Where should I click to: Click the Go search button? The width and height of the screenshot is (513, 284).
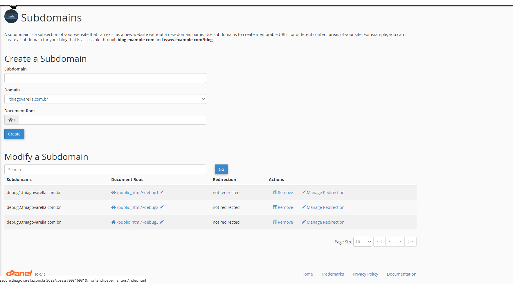coord(221,169)
